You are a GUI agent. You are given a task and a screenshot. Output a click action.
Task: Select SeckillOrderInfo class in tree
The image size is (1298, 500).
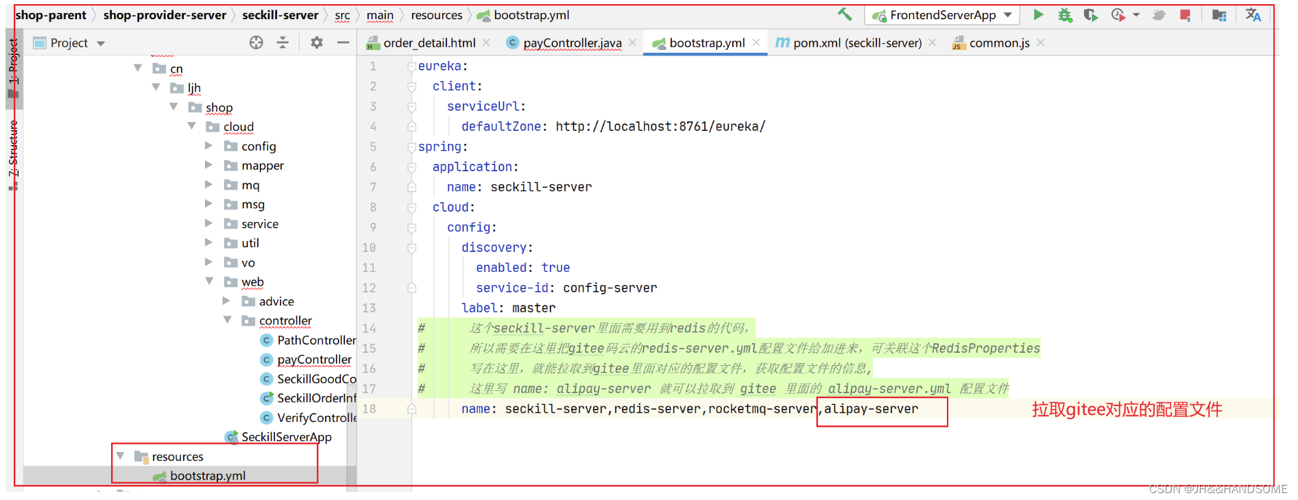coord(308,397)
